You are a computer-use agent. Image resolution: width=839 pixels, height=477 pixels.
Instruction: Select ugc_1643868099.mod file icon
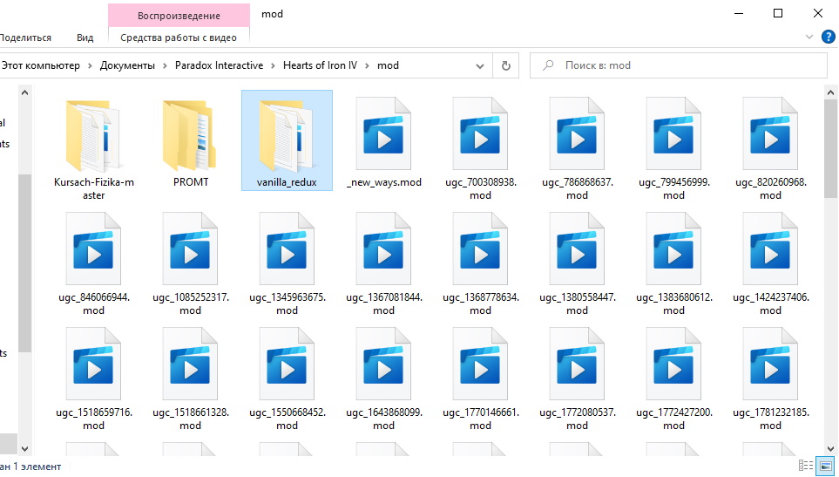point(383,364)
